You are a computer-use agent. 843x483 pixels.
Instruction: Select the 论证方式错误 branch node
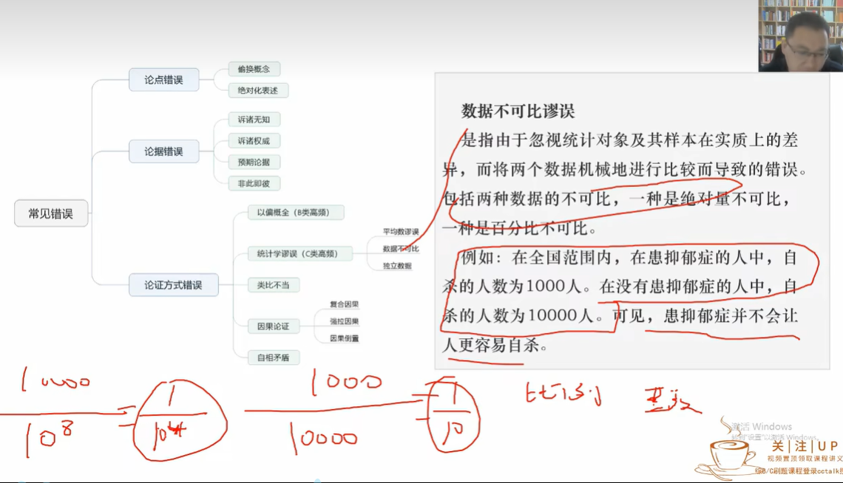(x=173, y=284)
